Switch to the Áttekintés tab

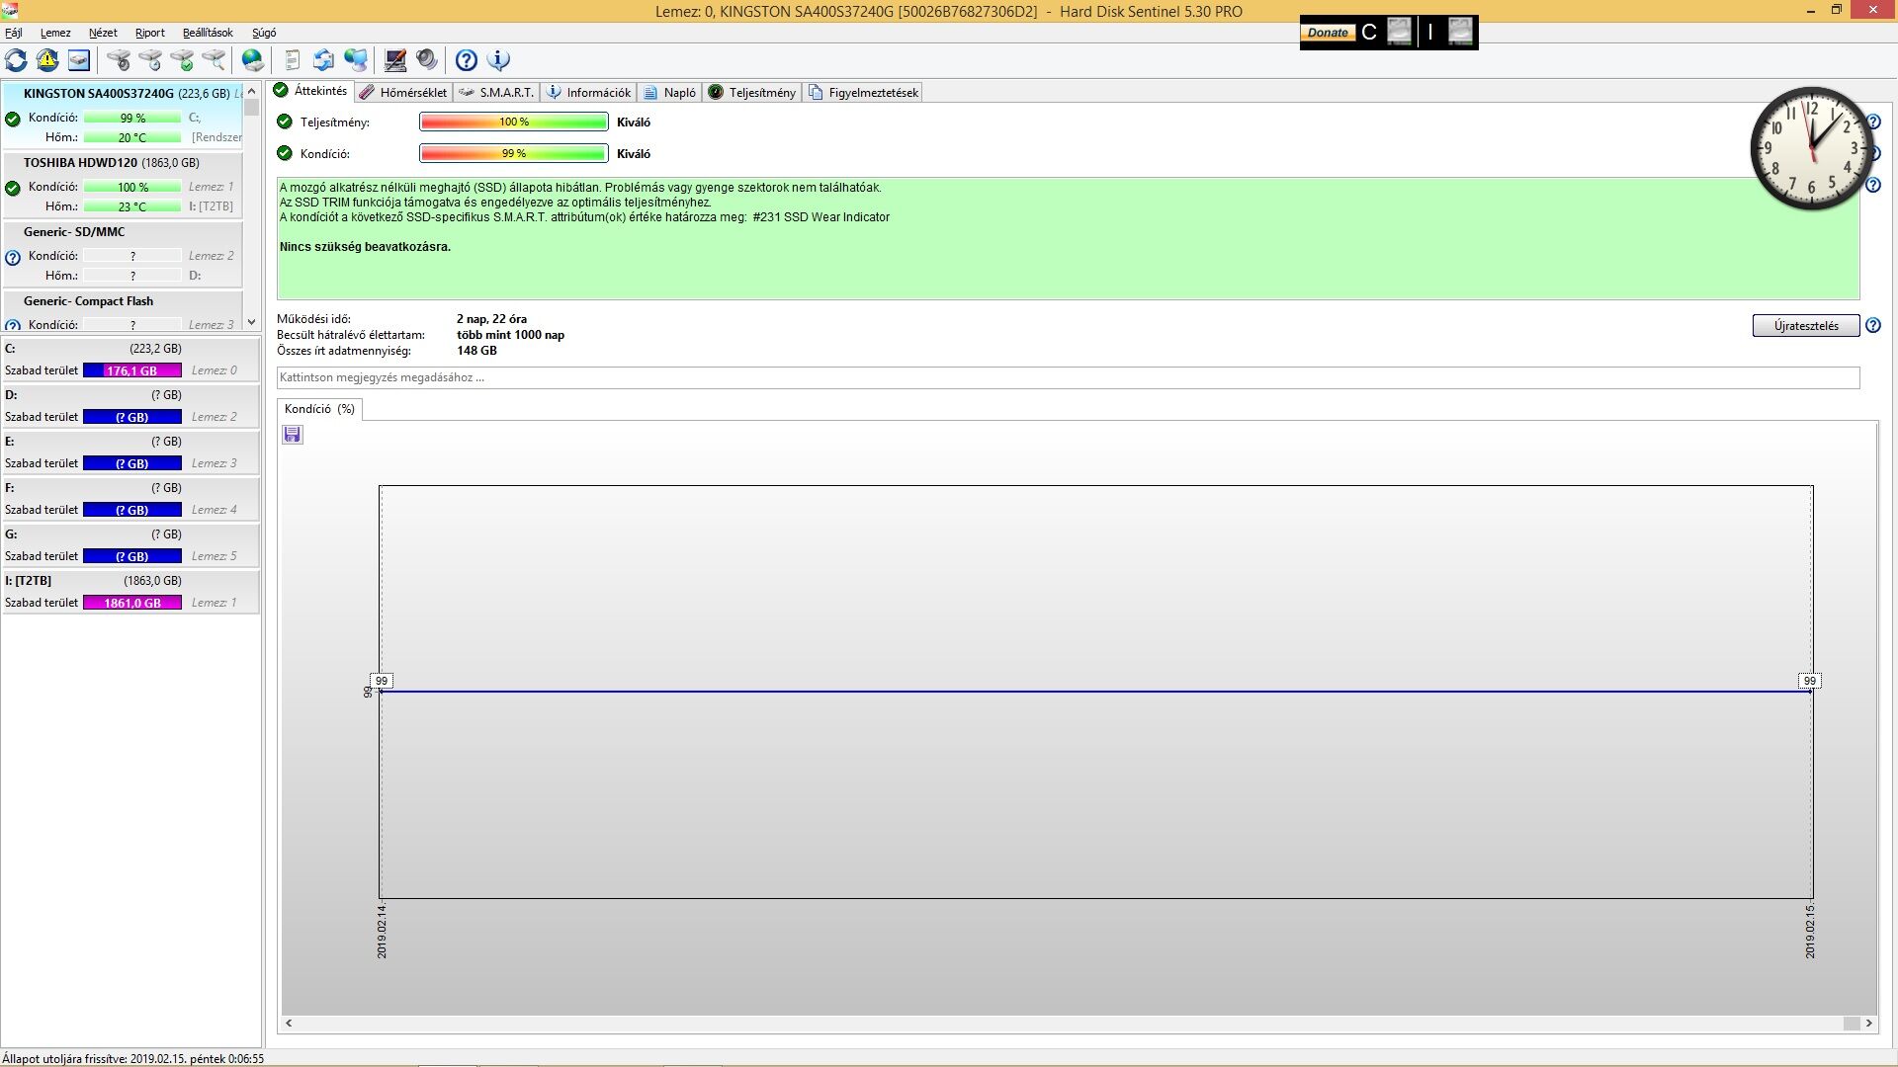point(310,91)
